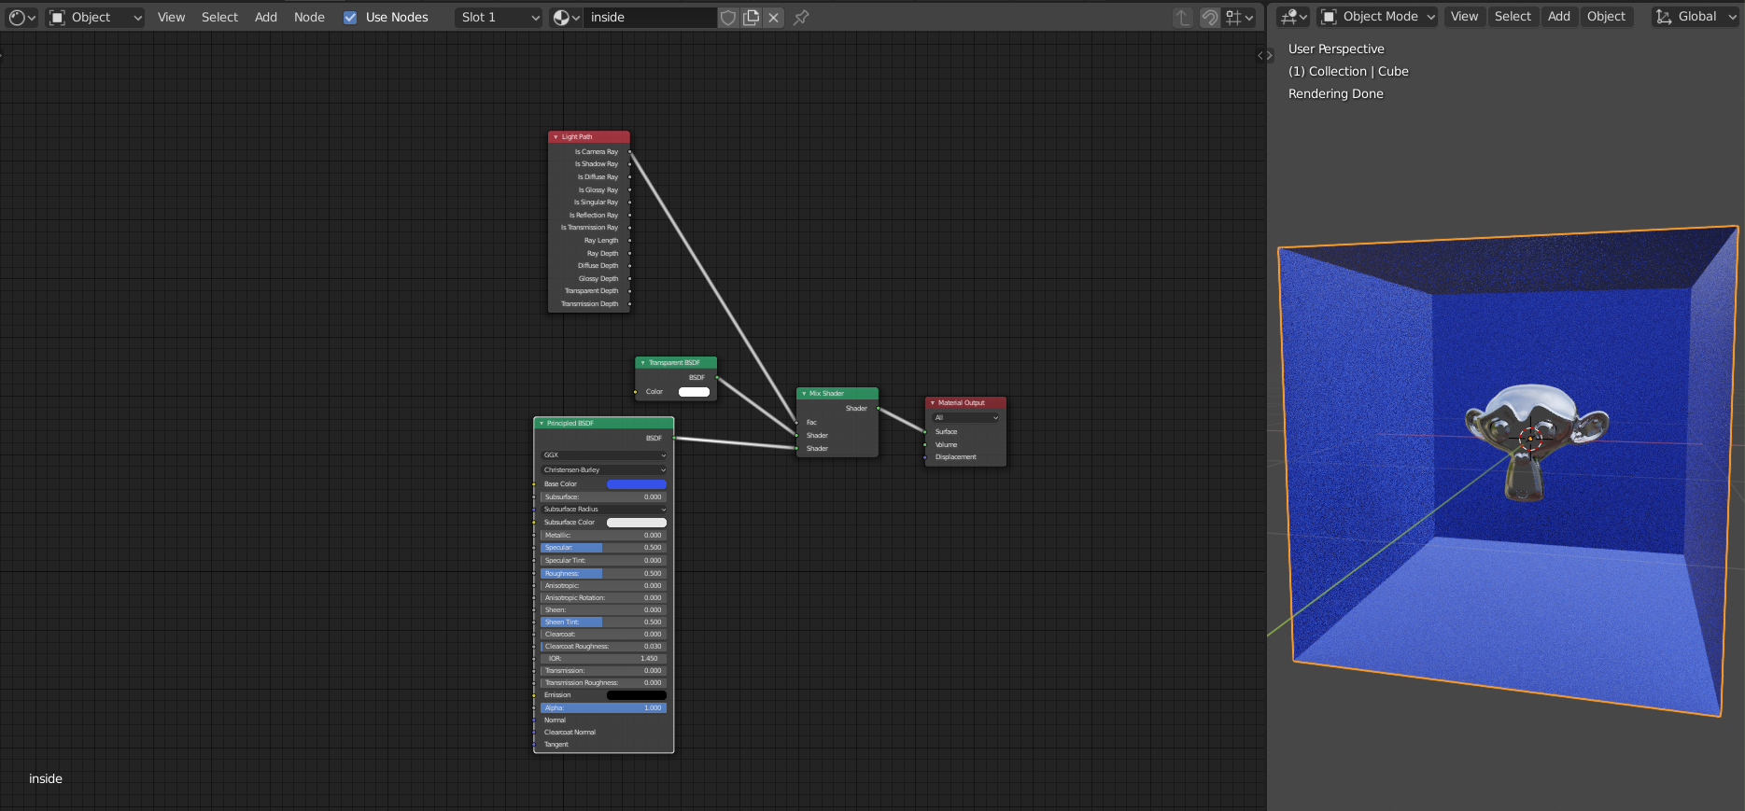Click the Subsurface Color swatch

tap(637, 523)
